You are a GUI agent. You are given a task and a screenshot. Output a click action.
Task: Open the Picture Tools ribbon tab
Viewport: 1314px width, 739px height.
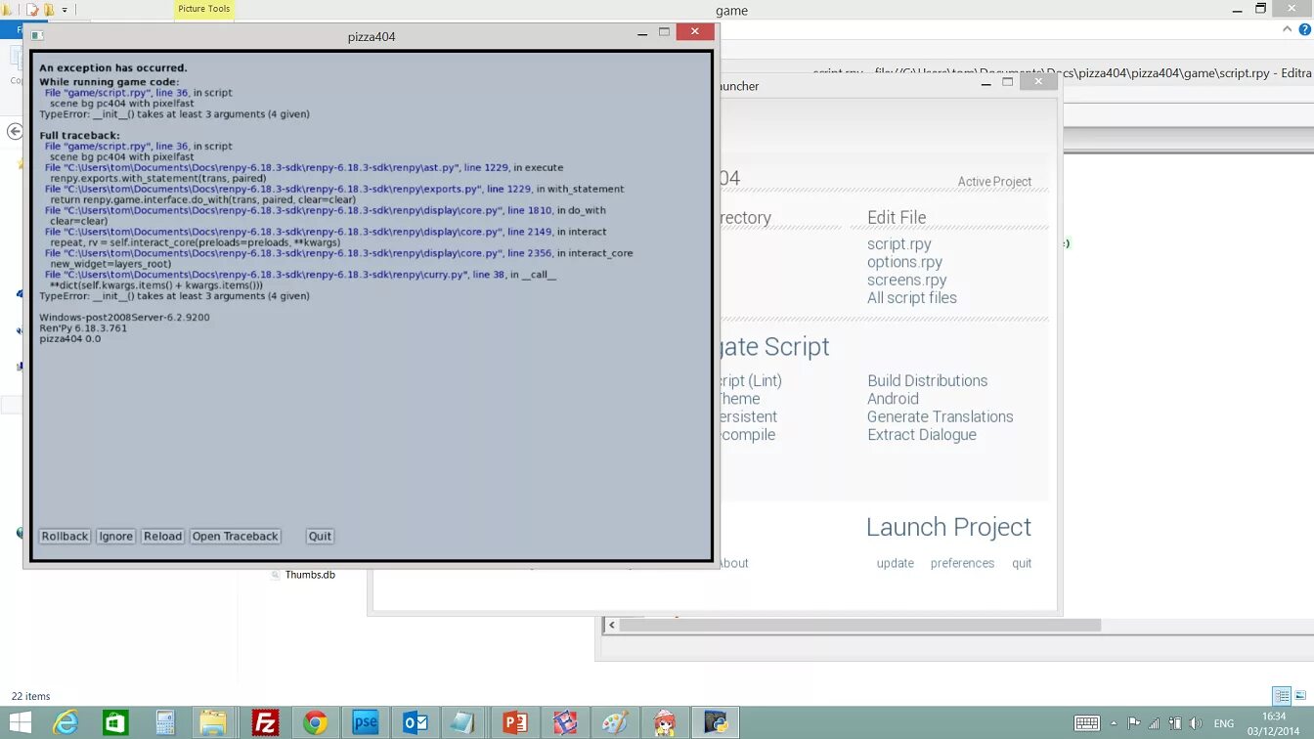click(x=204, y=9)
